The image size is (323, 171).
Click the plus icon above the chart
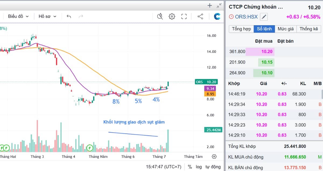pos(210,5)
